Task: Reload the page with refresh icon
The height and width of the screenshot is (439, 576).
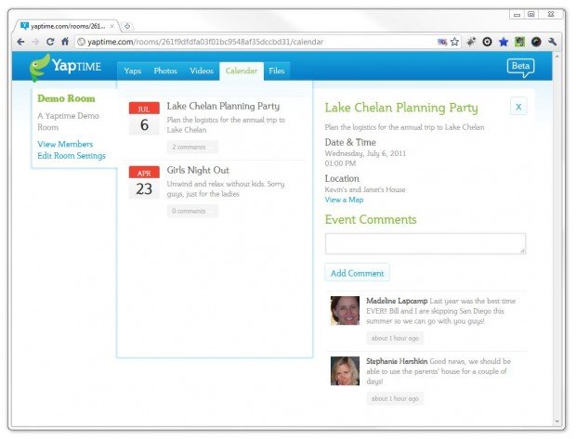Action: coord(50,42)
